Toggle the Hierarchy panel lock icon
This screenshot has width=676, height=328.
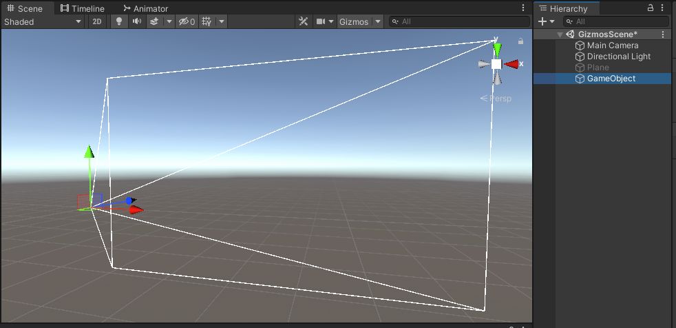coord(651,8)
